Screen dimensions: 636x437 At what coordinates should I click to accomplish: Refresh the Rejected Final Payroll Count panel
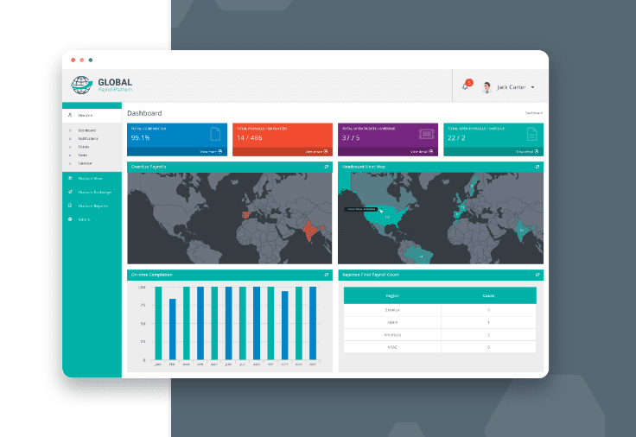[x=537, y=275]
